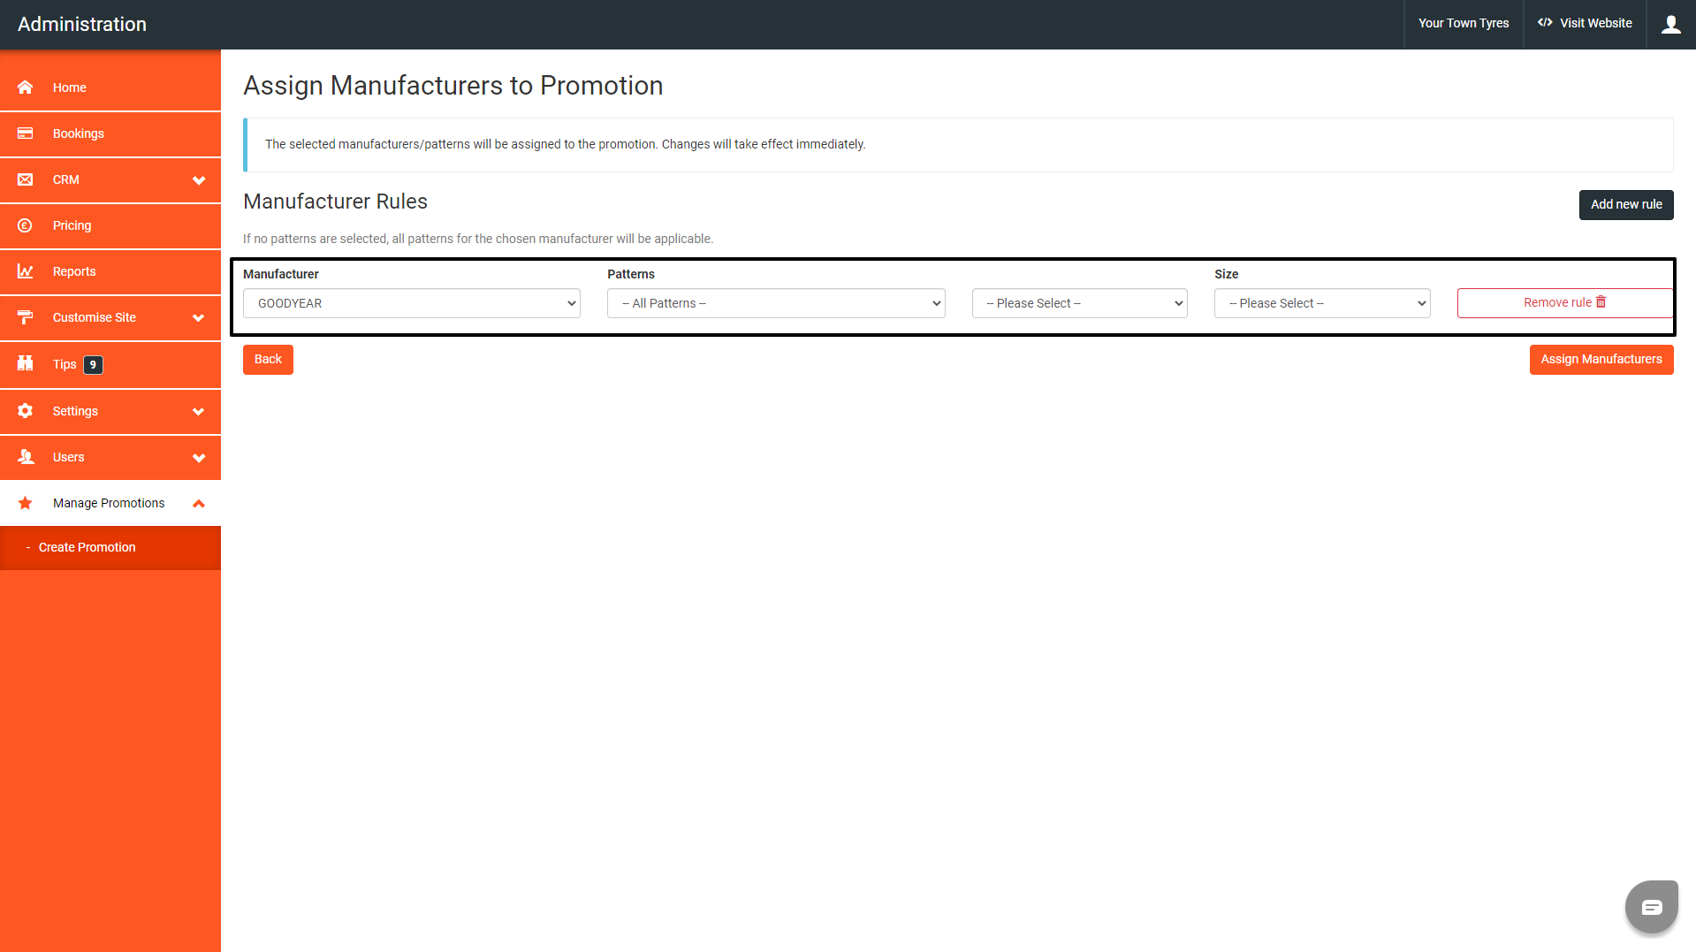Click the code icon beside Visit Website
Image resolution: width=1696 pixels, height=952 pixels.
[x=1545, y=23]
